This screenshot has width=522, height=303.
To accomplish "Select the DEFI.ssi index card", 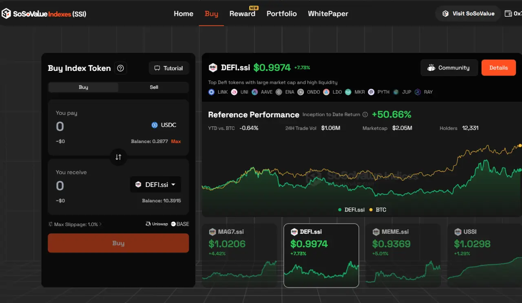I will tap(321, 255).
